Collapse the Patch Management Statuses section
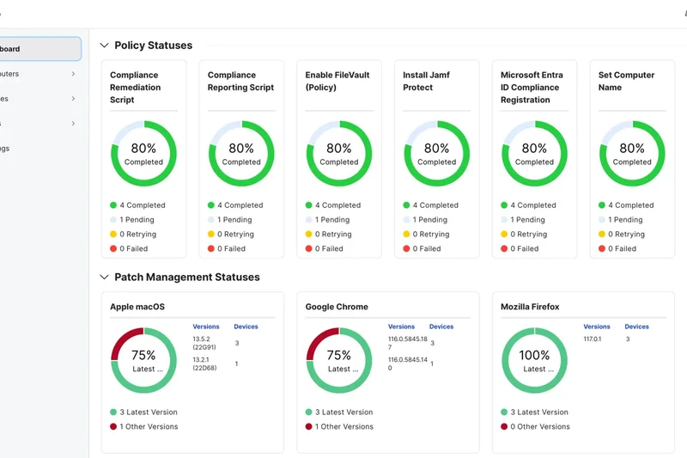The image size is (687, 458). [105, 278]
